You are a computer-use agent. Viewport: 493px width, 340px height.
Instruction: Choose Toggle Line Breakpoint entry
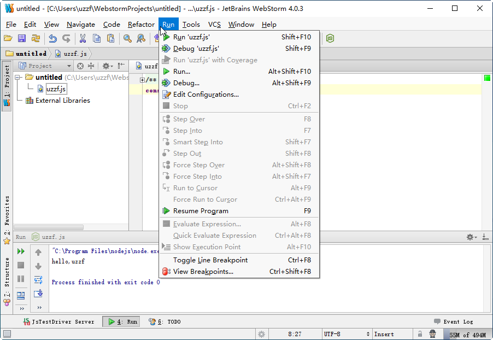(x=239, y=260)
